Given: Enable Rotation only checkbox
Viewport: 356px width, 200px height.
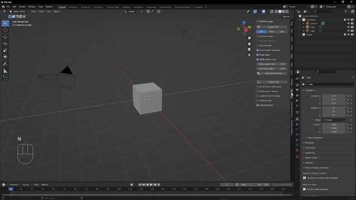Looking at the screenshot, I should click(x=258, y=101).
